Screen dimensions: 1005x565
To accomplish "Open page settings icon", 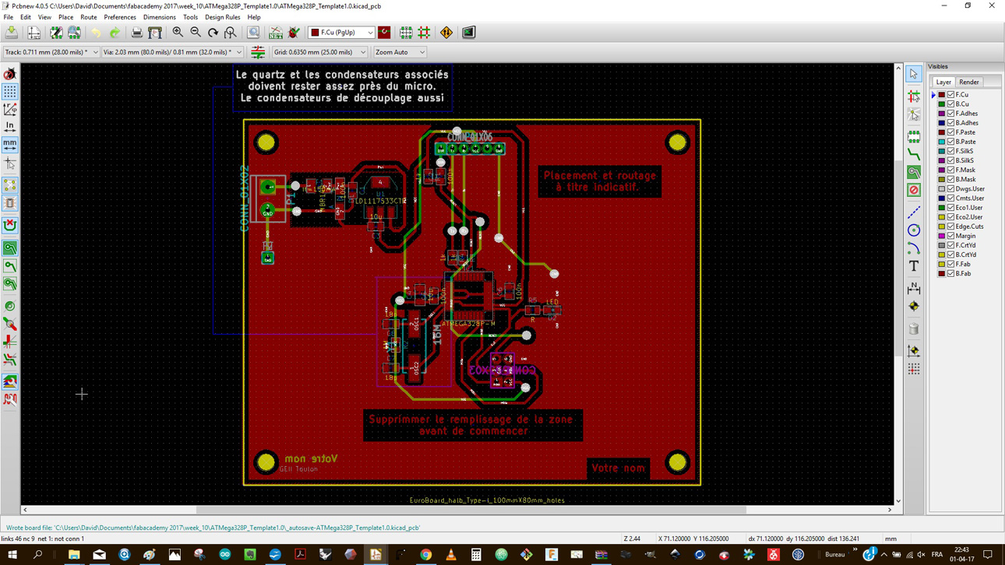I will (34, 33).
